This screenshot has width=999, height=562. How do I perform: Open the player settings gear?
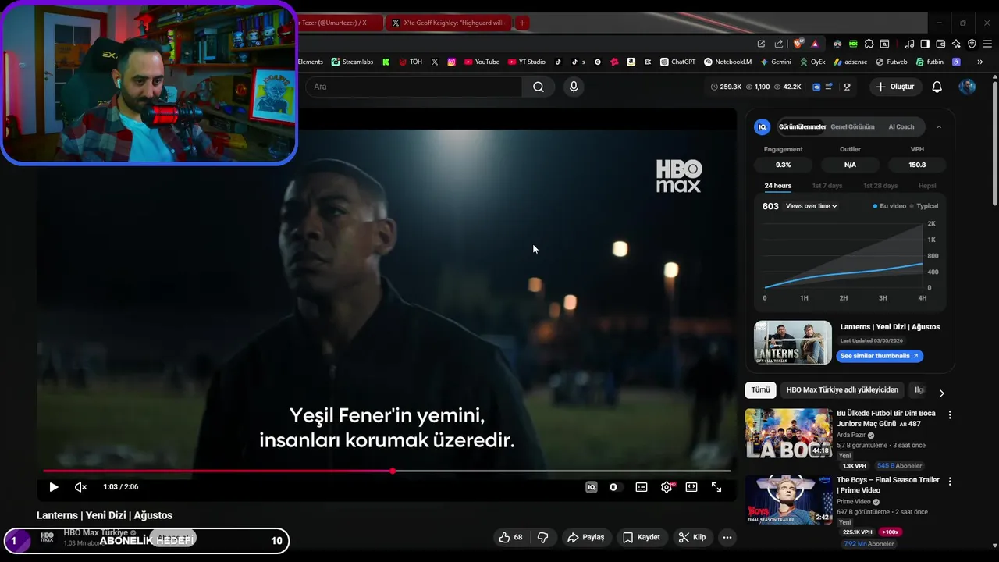[x=667, y=487]
